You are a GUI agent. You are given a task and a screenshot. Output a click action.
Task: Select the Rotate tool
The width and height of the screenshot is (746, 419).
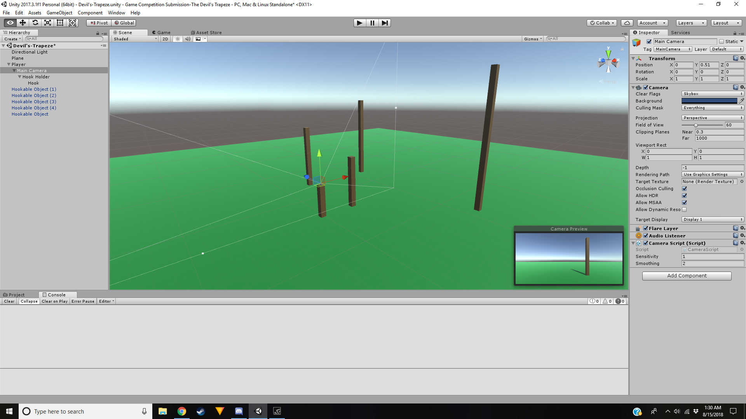coord(35,23)
